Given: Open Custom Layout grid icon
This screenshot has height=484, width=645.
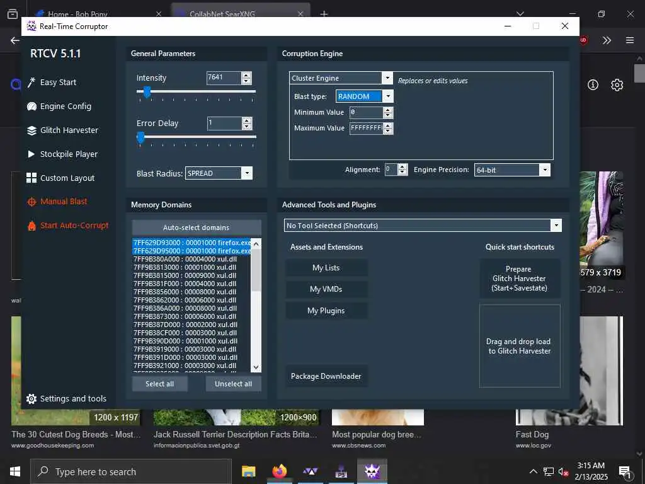Looking at the screenshot, I should pos(31,178).
